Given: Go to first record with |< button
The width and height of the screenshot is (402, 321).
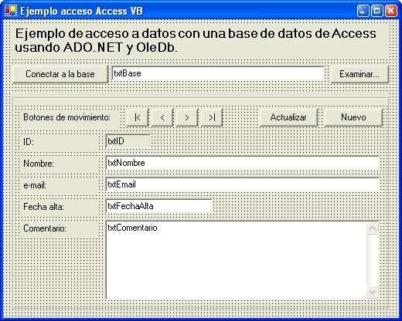Looking at the screenshot, I should pos(138,117).
